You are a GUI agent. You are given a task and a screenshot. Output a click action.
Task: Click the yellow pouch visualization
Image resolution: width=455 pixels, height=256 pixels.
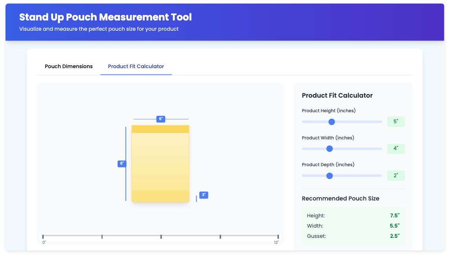pyautogui.click(x=160, y=163)
